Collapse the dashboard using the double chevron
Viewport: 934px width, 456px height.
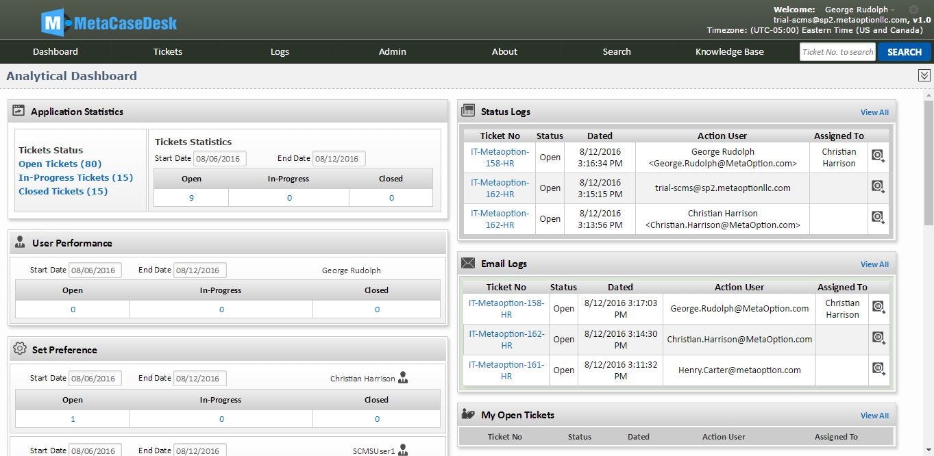(924, 75)
